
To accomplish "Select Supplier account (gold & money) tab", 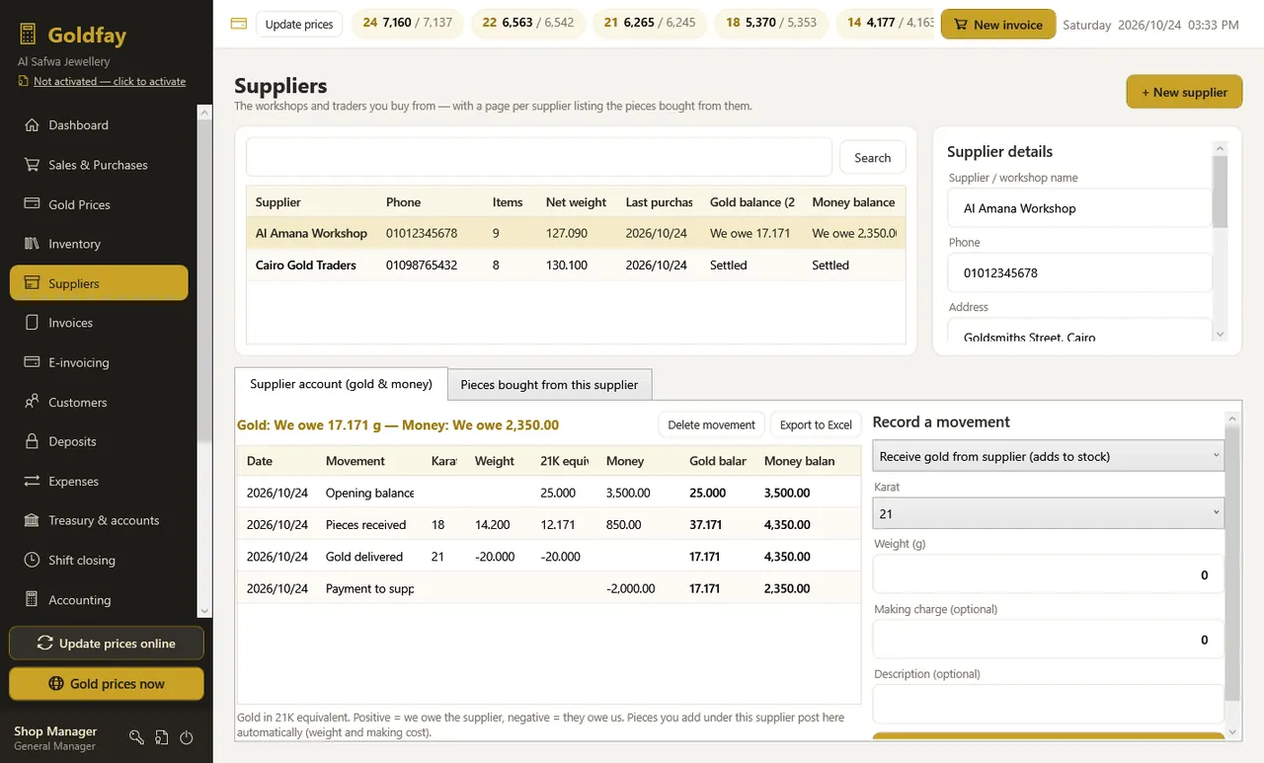I will [341, 384].
